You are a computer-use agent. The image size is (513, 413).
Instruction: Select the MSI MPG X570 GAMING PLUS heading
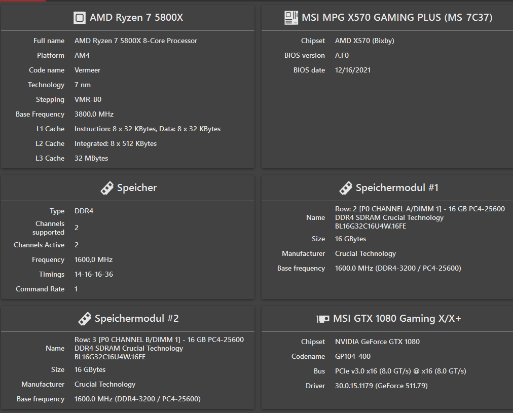click(x=397, y=17)
